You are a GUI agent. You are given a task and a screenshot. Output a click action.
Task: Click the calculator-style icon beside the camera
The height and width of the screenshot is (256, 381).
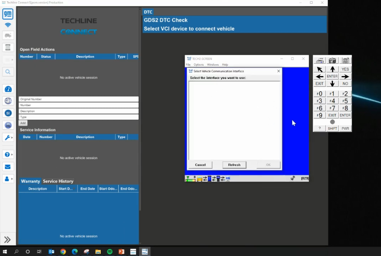tap(345, 61)
